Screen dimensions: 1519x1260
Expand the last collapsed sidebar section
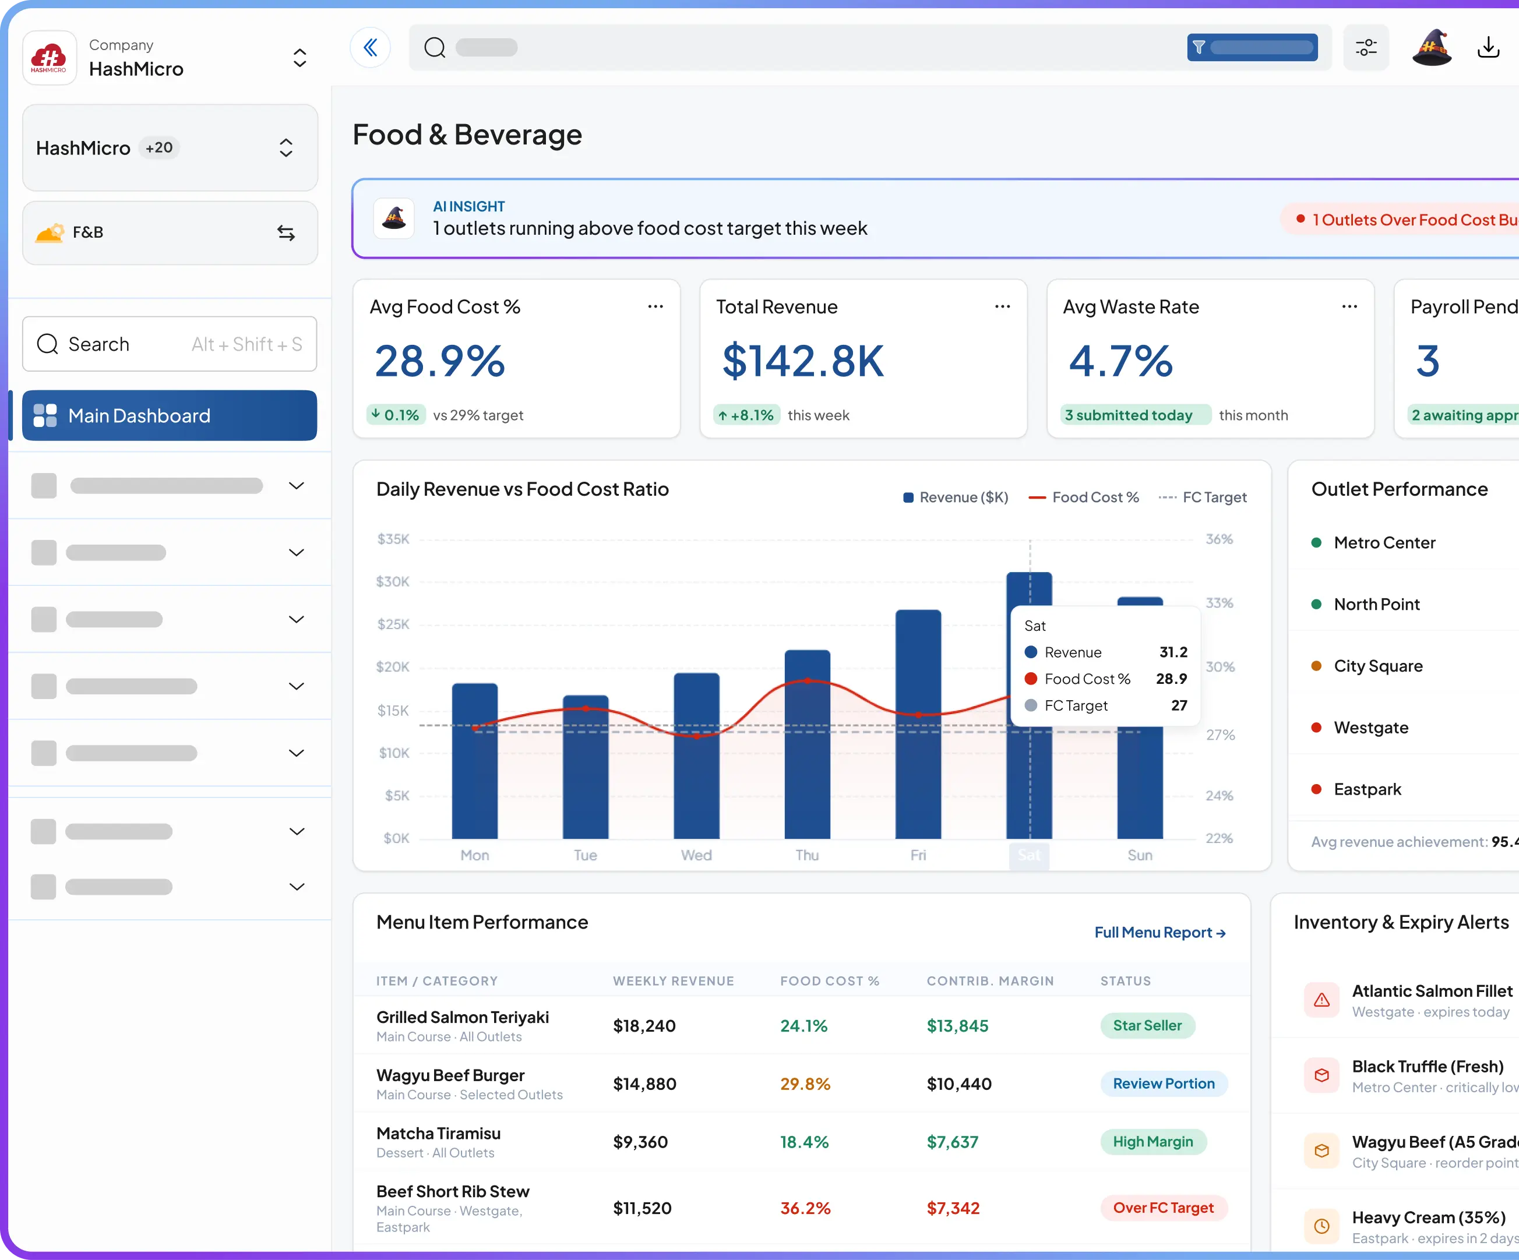(297, 887)
